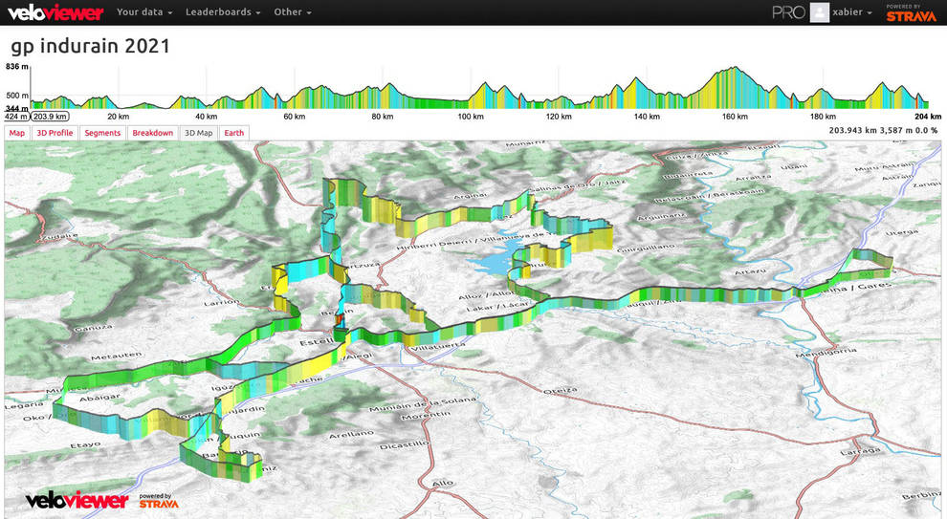This screenshot has width=947, height=519.
Task: Click the highest peak on the elevation profile
Action: point(734,70)
